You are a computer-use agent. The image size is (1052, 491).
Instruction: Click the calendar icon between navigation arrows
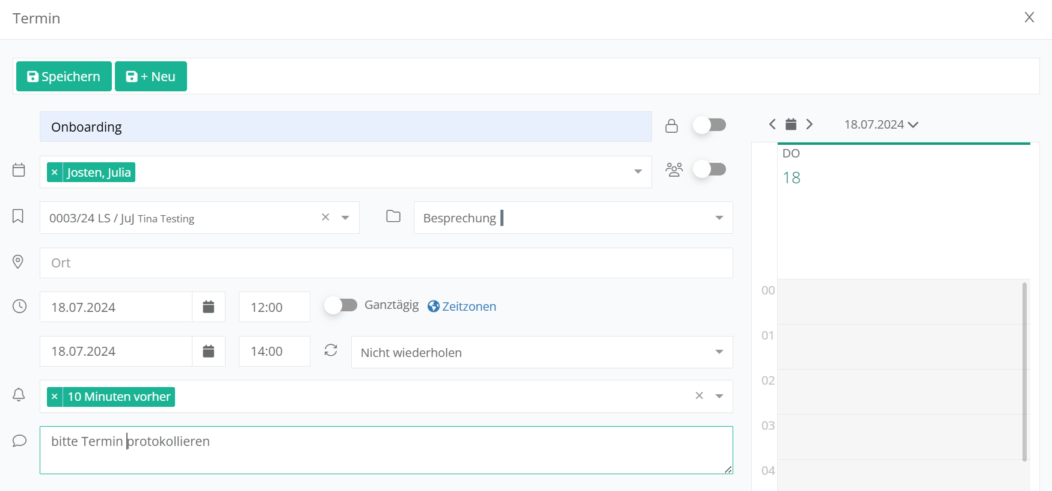(x=791, y=124)
